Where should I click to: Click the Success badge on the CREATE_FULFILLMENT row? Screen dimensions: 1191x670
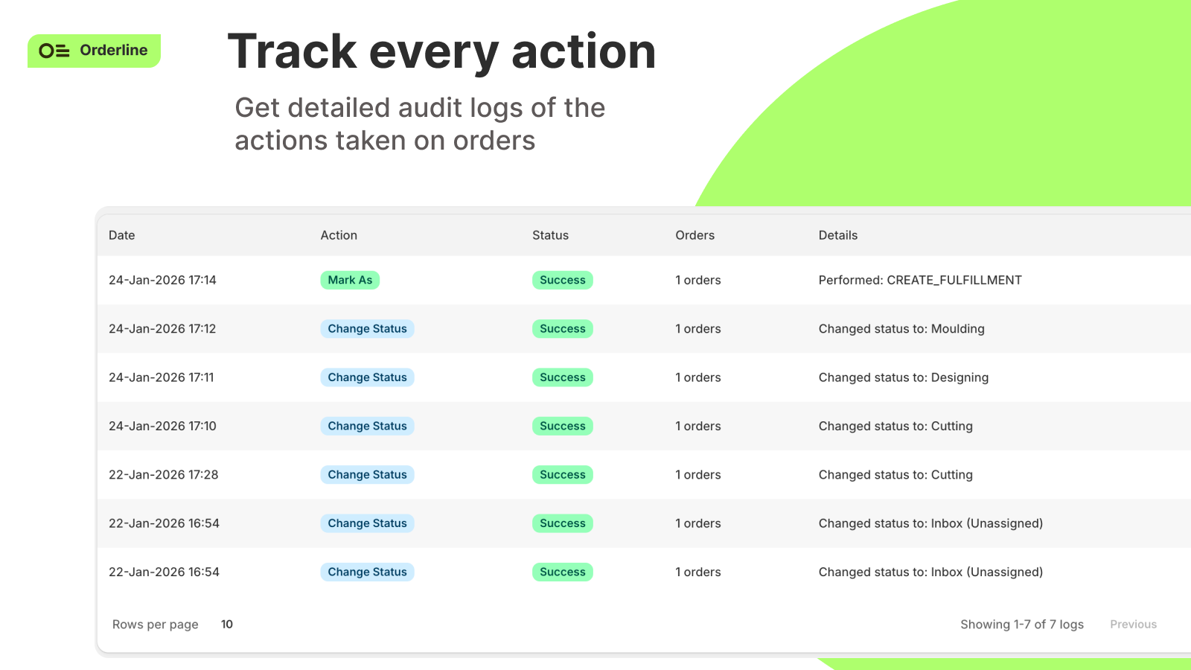(x=562, y=280)
